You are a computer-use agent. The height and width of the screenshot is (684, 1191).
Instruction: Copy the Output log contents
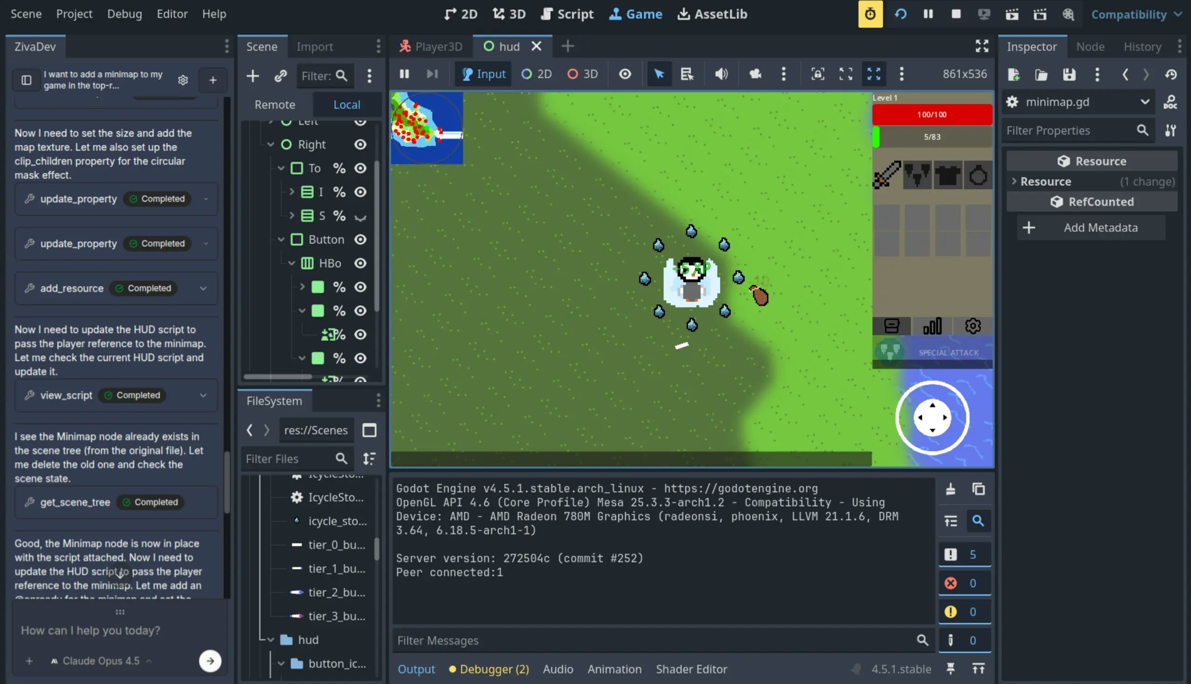[x=979, y=488]
